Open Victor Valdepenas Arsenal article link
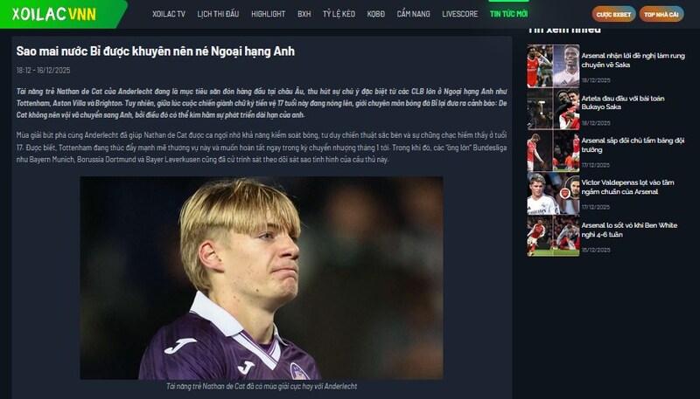The height and width of the screenshot is (399, 700). (627, 187)
